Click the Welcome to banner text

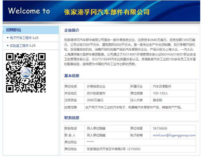29,11
